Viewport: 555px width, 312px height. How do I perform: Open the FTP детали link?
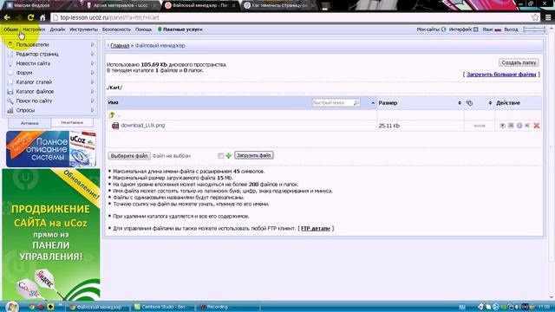(x=316, y=229)
